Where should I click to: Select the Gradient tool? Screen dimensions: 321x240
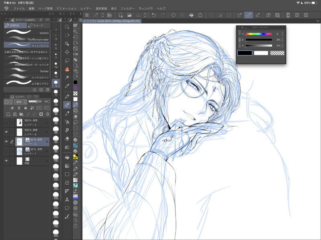67,166
